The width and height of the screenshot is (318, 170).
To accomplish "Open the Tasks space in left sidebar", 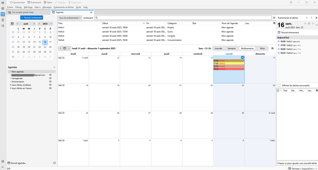I will pos(3,20).
